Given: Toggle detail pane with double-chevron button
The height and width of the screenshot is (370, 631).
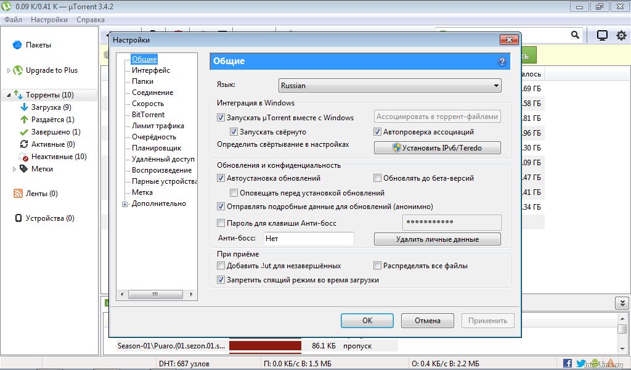Looking at the screenshot, I should [x=622, y=303].
